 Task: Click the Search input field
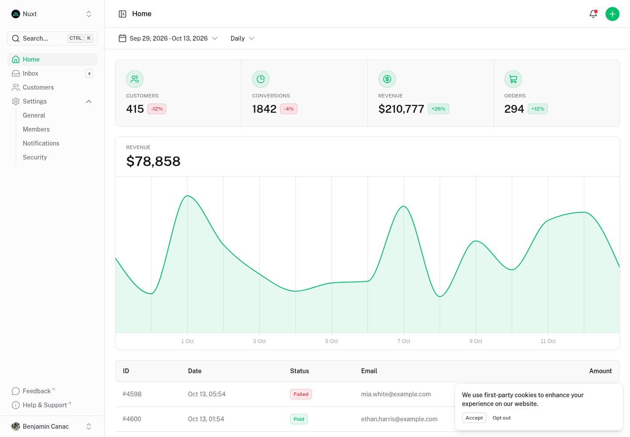pos(52,38)
